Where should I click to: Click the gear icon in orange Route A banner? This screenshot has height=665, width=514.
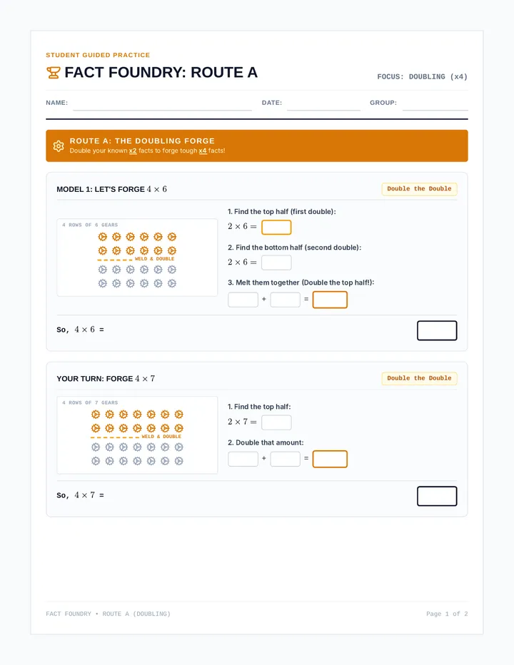59,146
